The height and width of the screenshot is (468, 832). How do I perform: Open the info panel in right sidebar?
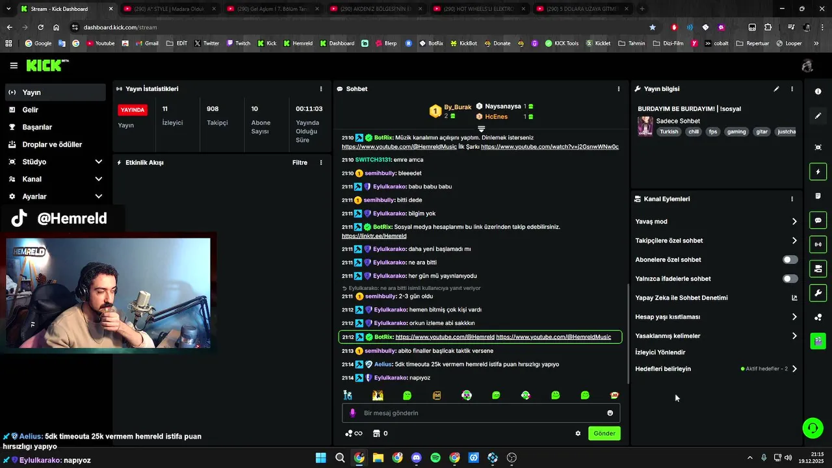(818, 92)
